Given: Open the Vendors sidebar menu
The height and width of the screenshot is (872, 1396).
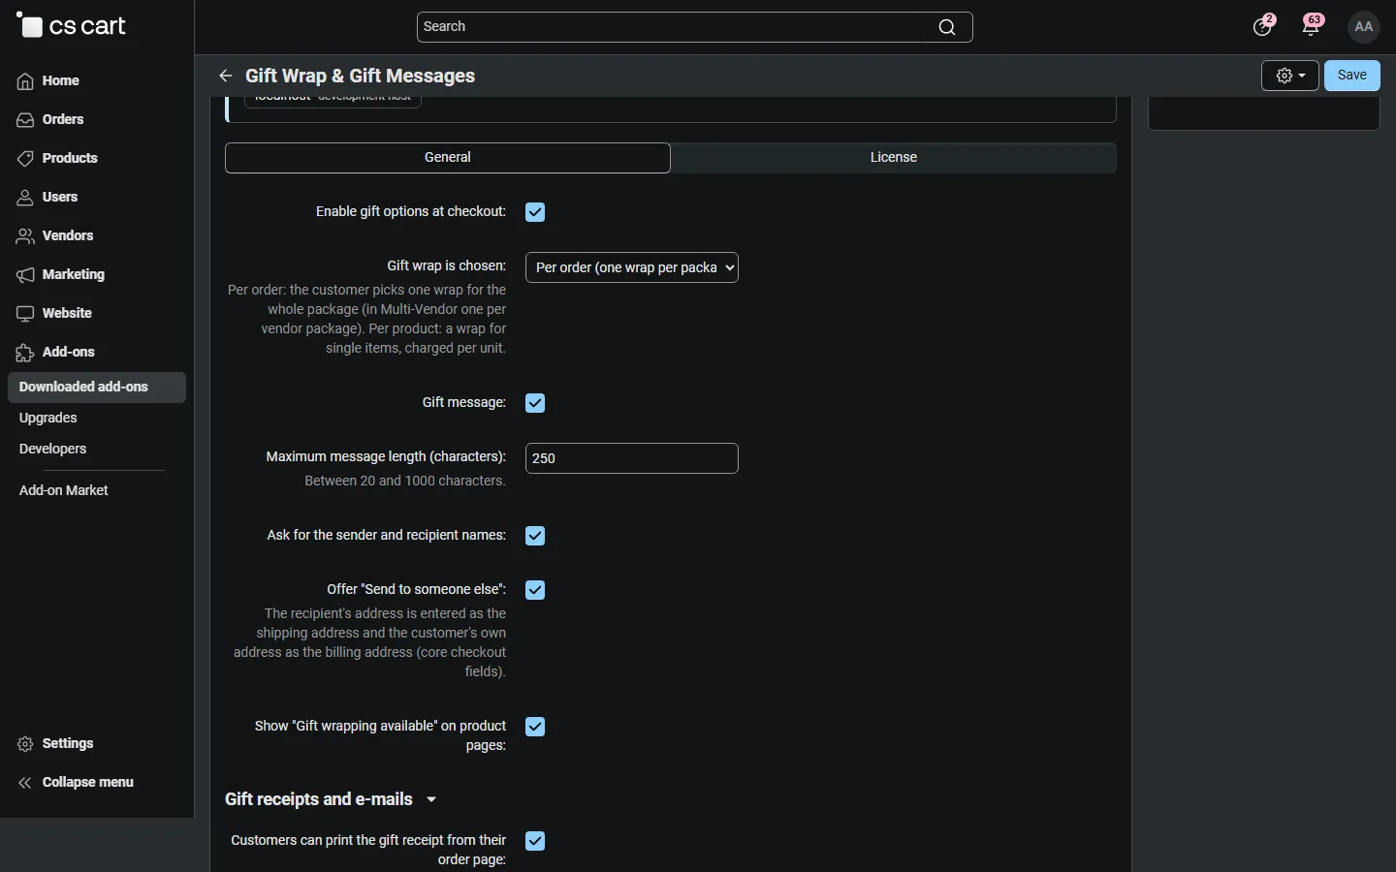Looking at the screenshot, I should click(55, 236).
